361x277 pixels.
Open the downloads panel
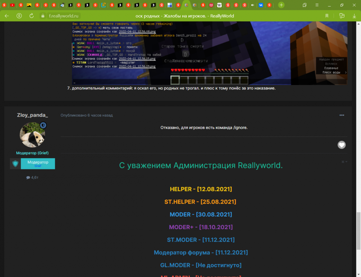[x=355, y=16]
